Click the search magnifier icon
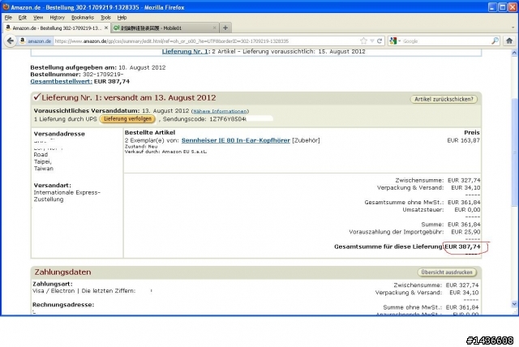Image resolution: width=519 pixels, height=347 pixels. 495,41
